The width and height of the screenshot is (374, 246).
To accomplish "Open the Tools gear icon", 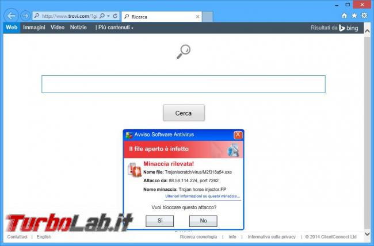I will (364, 16).
